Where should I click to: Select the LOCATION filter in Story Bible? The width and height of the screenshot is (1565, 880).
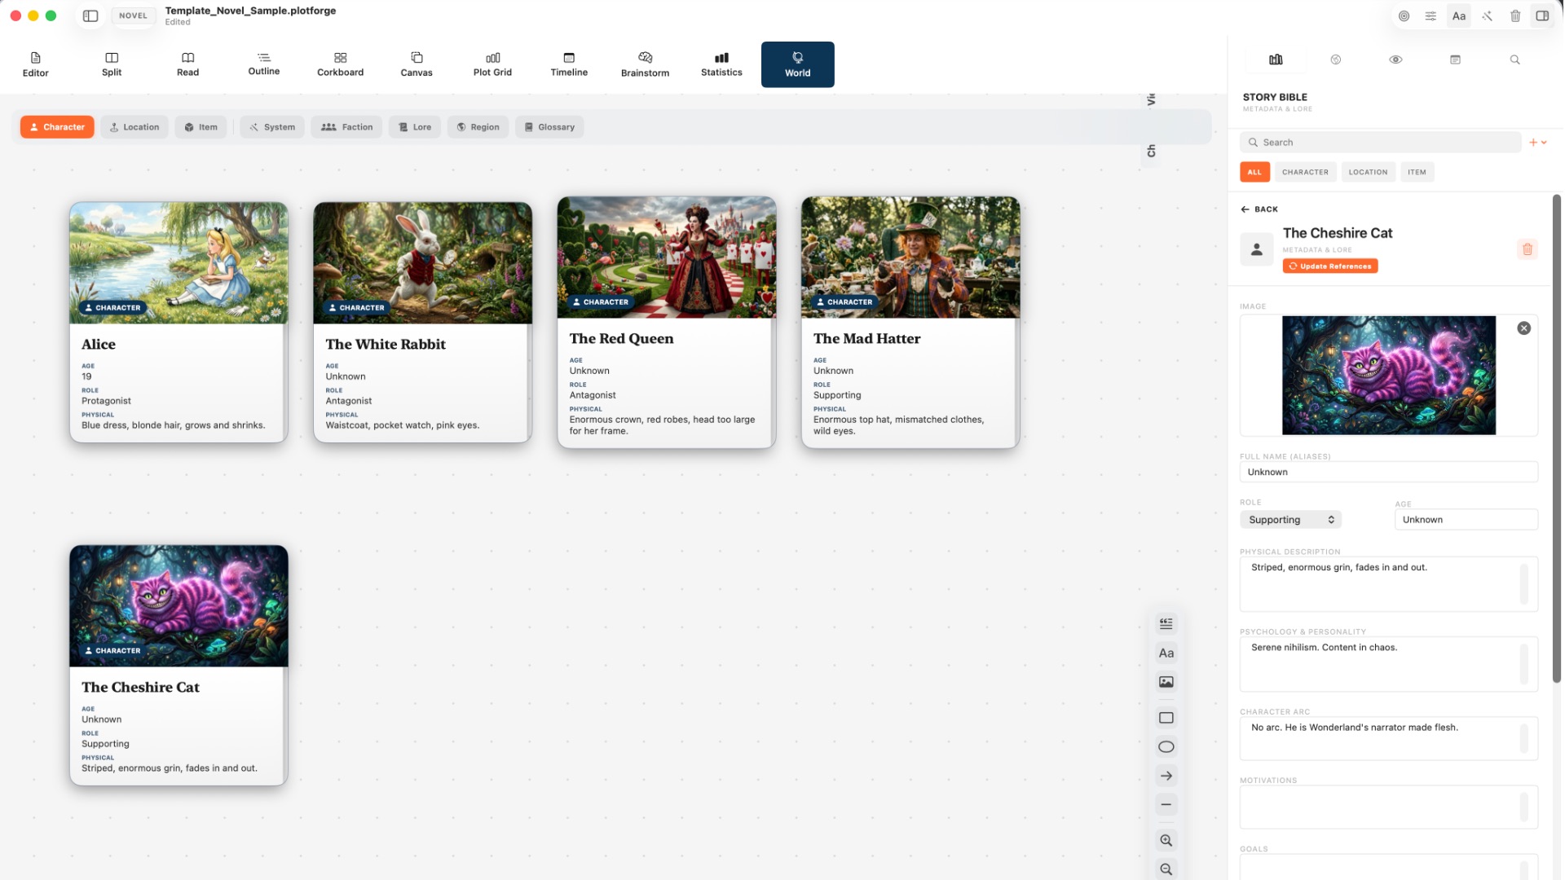click(x=1368, y=172)
